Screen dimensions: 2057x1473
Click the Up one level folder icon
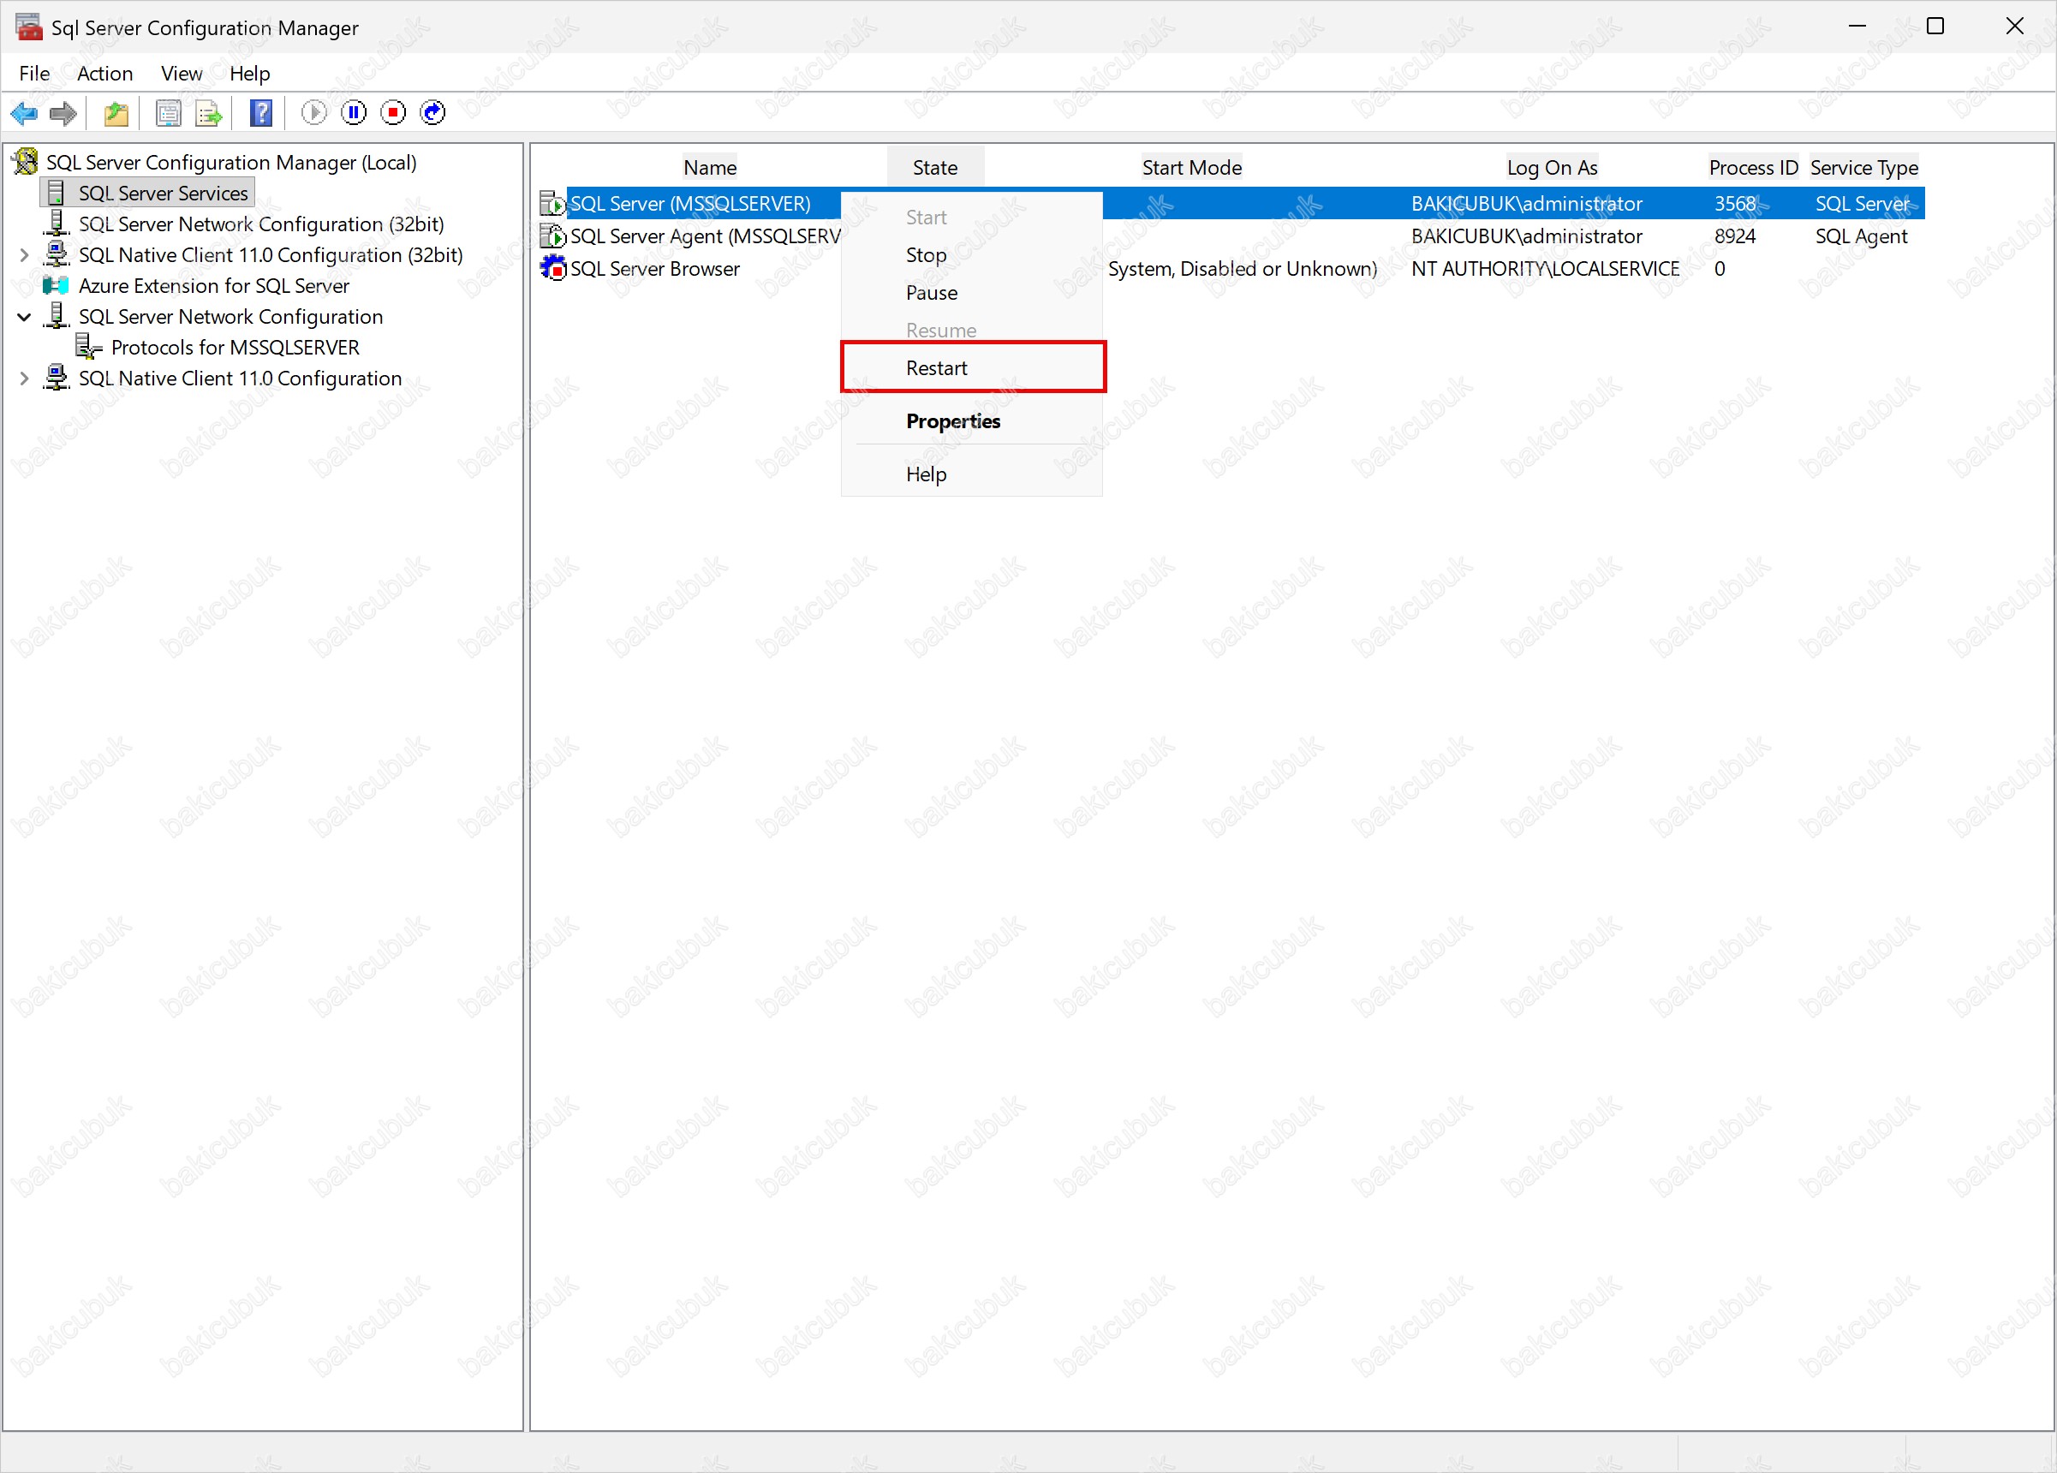[117, 113]
